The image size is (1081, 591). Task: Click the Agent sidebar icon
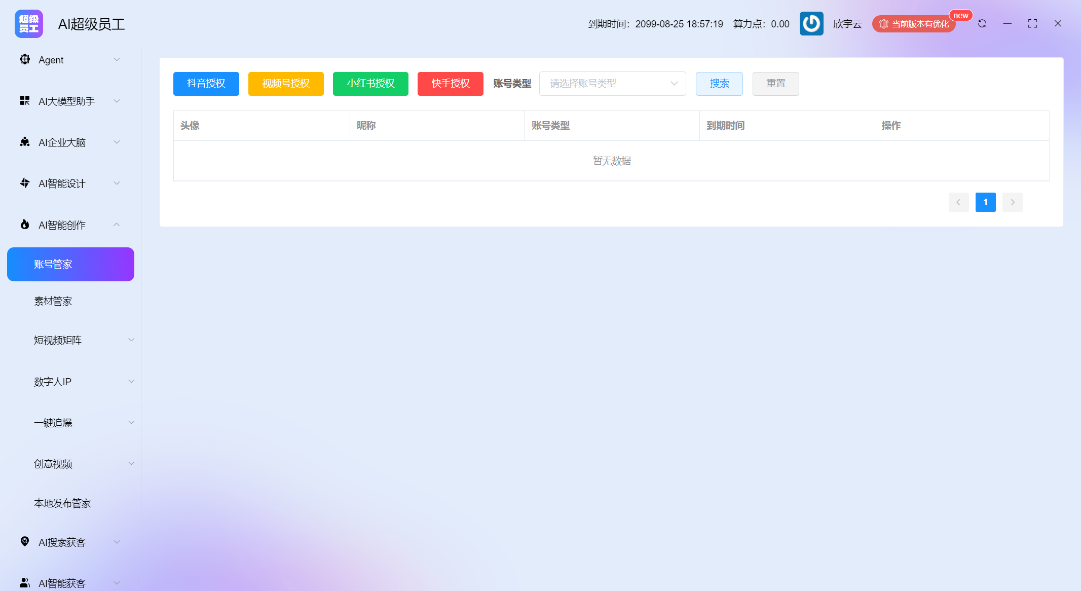pos(24,59)
